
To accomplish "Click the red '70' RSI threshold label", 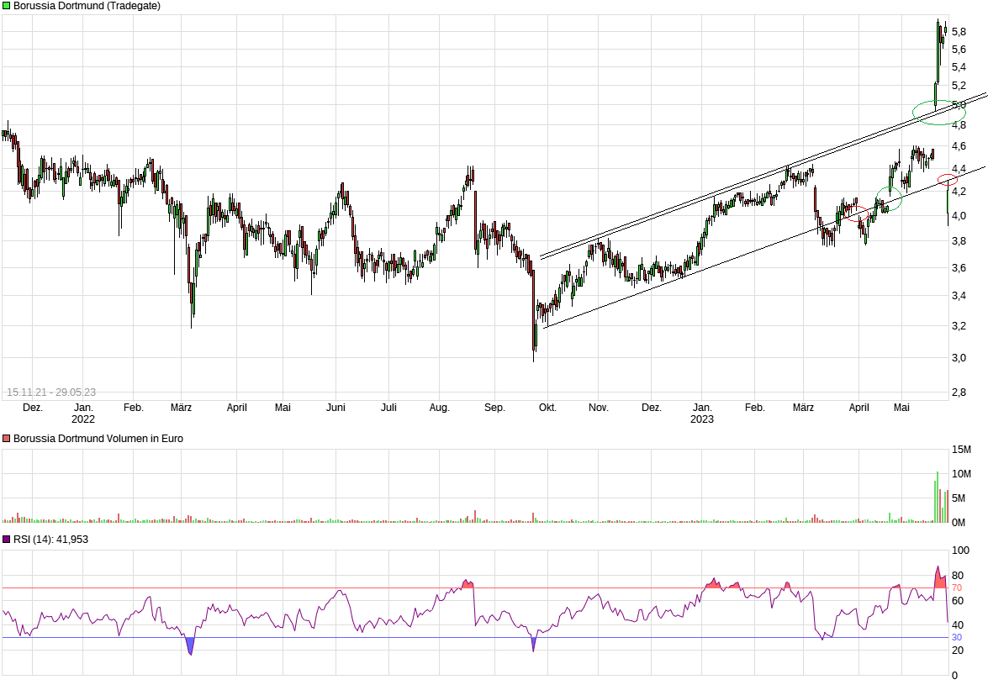I will click(x=957, y=588).
